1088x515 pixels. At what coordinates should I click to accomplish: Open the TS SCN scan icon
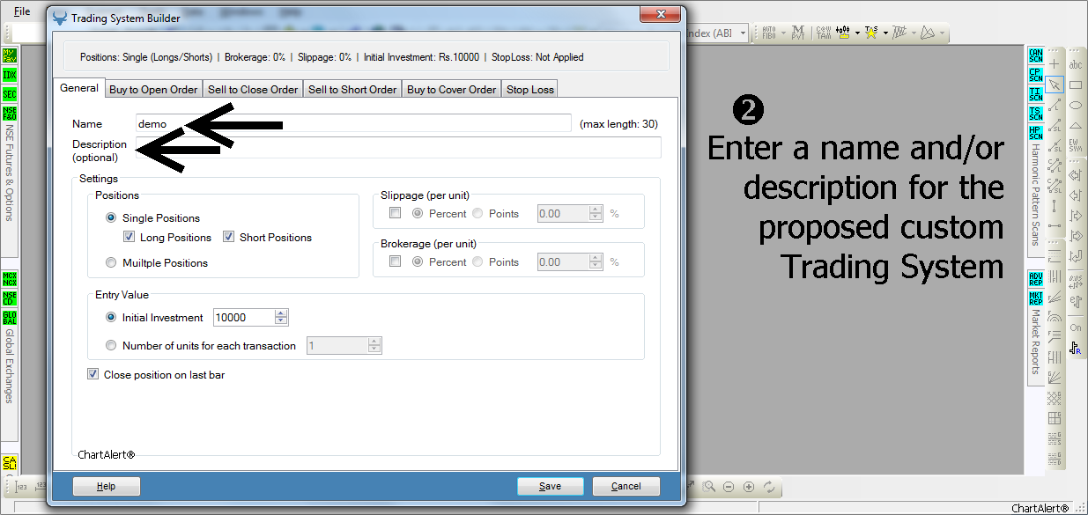point(1035,114)
